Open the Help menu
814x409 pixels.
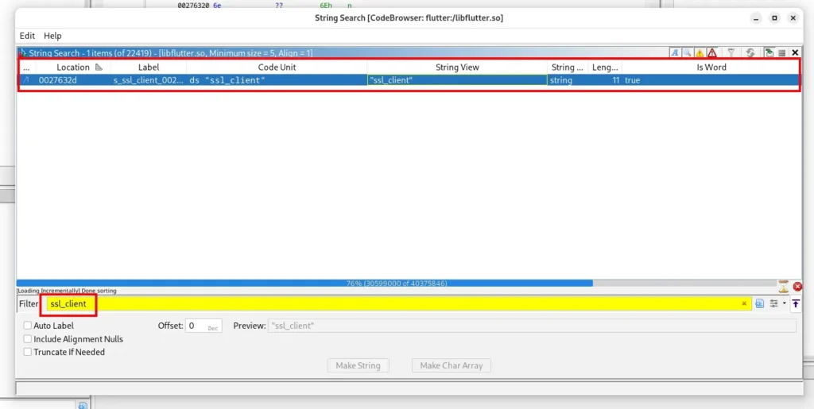(52, 36)
